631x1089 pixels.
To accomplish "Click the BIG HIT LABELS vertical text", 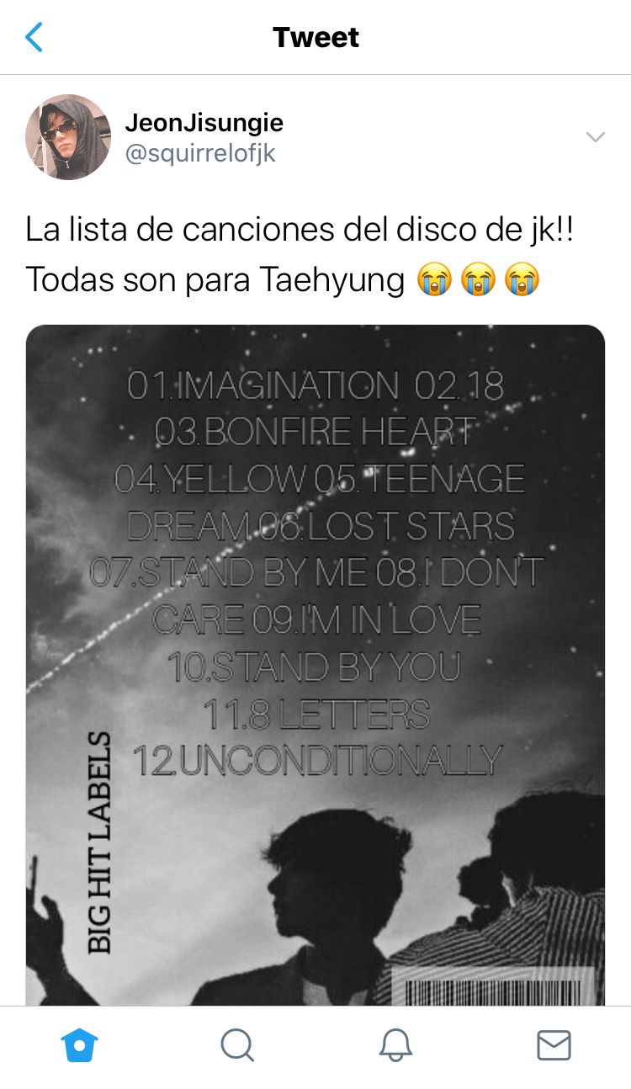I will pos(99,842).
